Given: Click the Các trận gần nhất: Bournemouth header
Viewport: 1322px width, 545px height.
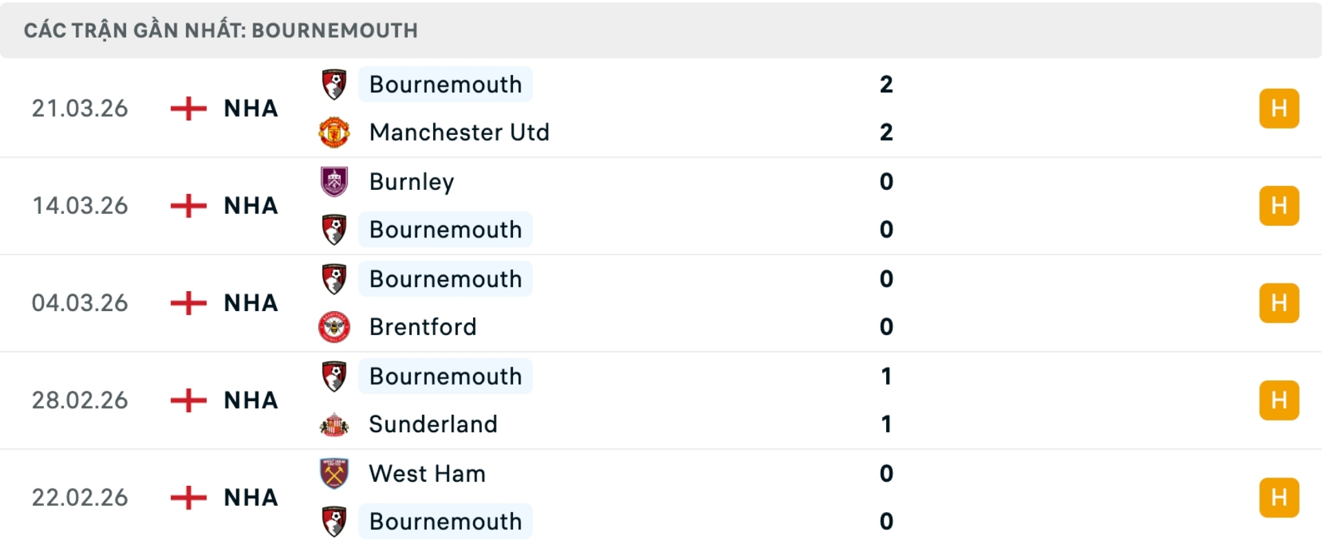Looking at the screenshot, I should click(220, 30).
